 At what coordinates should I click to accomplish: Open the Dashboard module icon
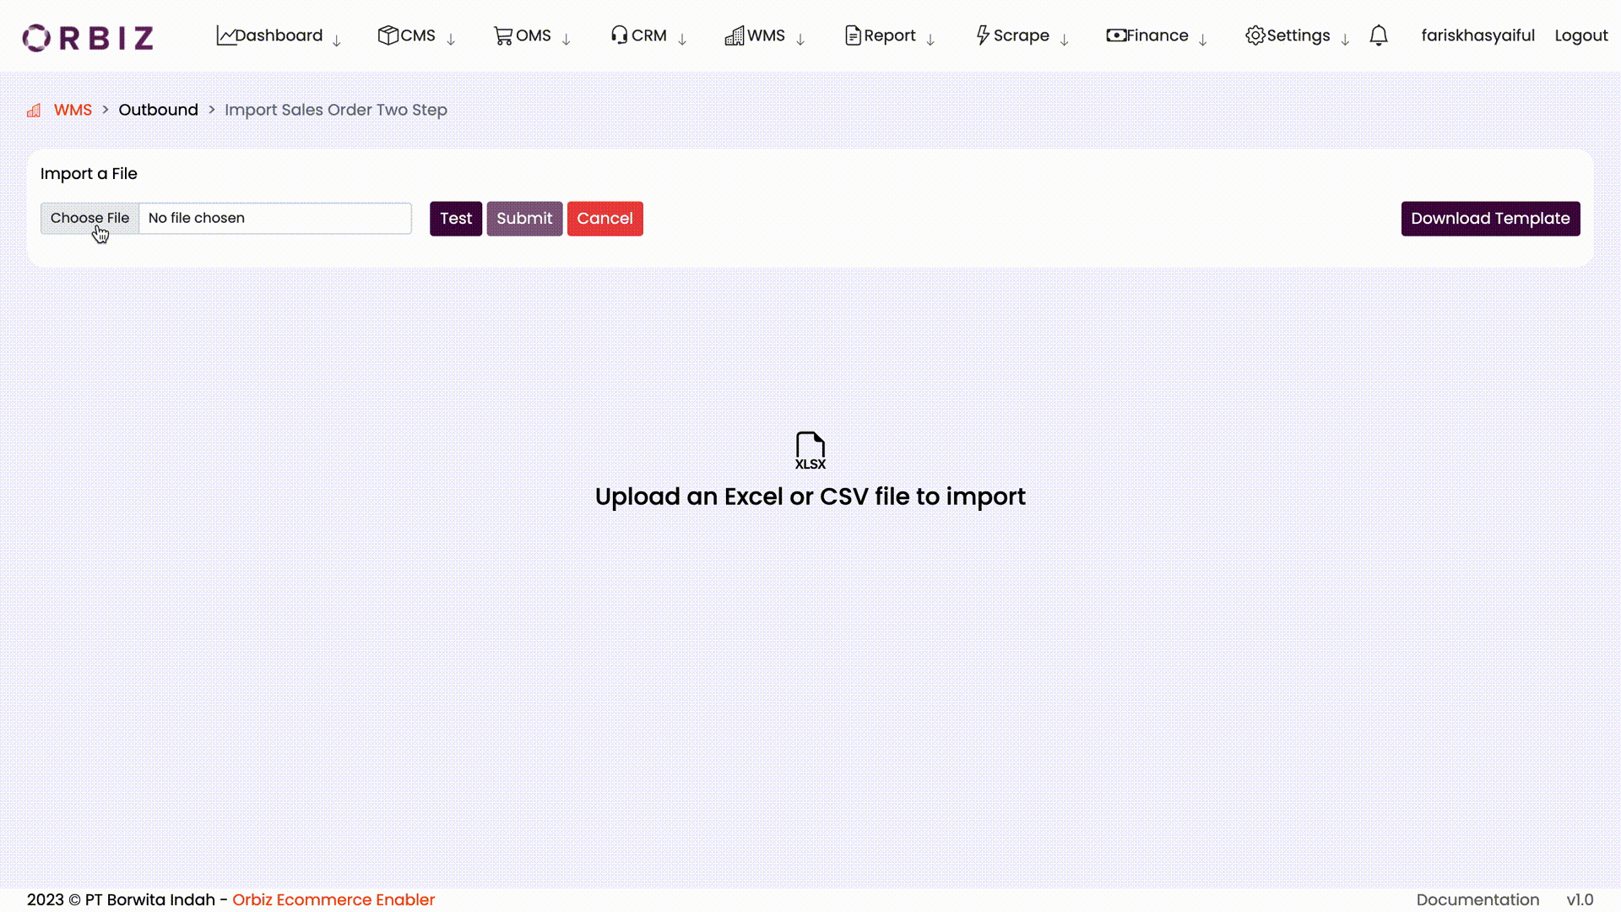[223, 35]
